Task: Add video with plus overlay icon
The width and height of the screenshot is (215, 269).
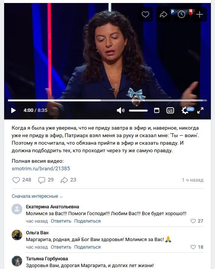Action: (x=200, y=14)
